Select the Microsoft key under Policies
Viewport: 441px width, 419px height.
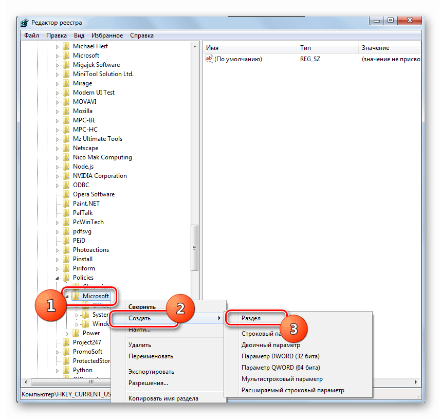96,296
